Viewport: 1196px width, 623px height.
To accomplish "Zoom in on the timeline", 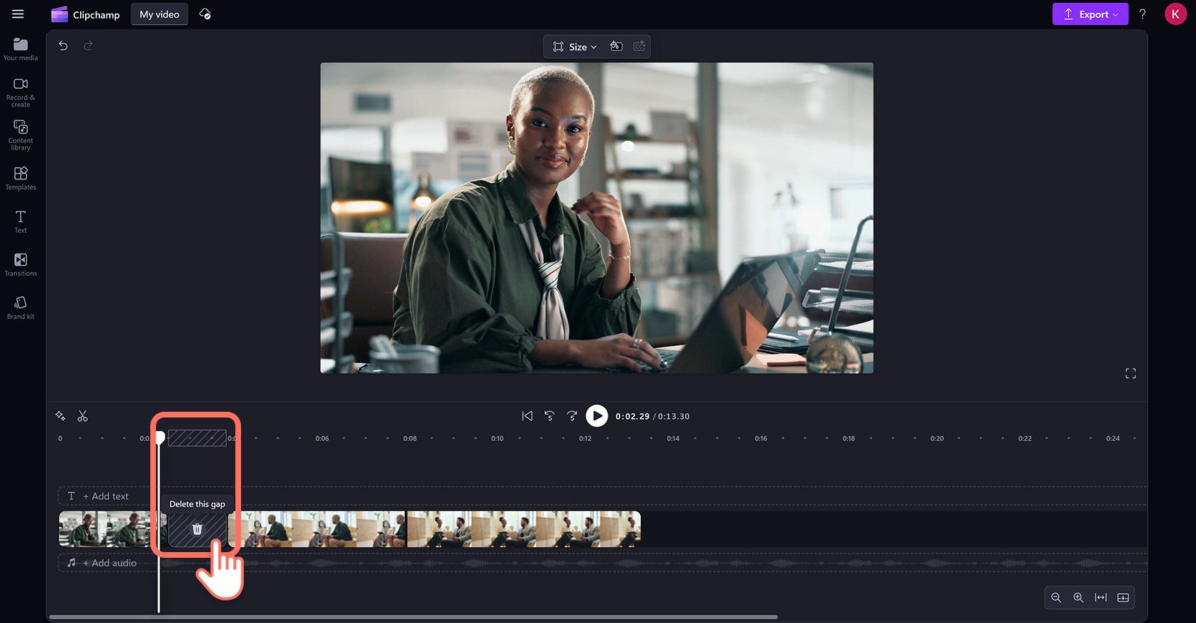I will (1078, 597).
